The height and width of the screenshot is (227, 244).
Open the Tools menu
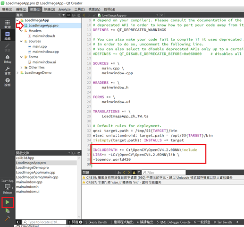79,9
